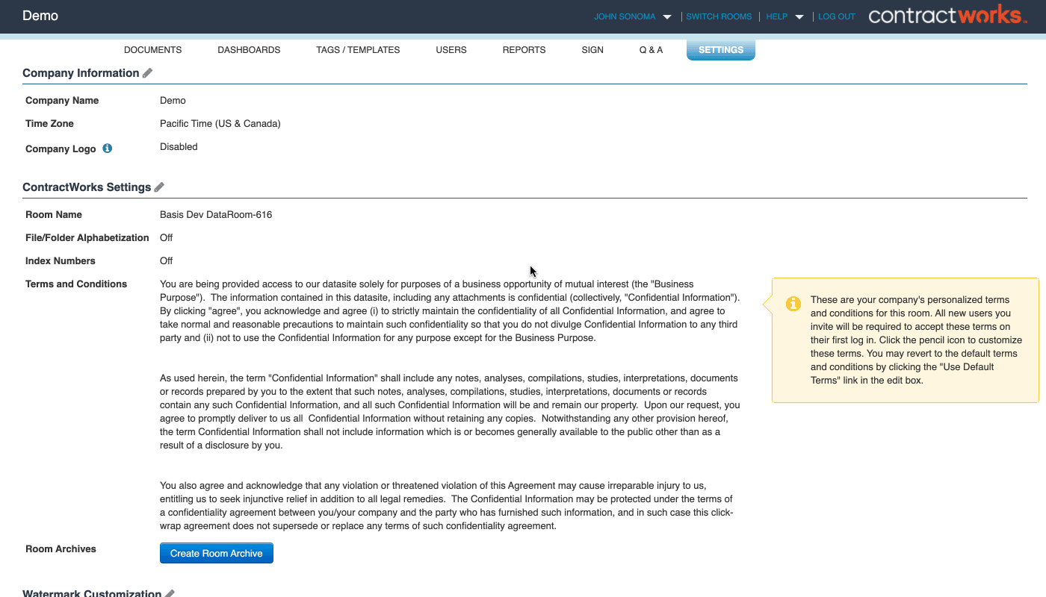Click the Company Logo Disabled value
This screenshot has width=1046, height=597.
(x=179, y=147)
